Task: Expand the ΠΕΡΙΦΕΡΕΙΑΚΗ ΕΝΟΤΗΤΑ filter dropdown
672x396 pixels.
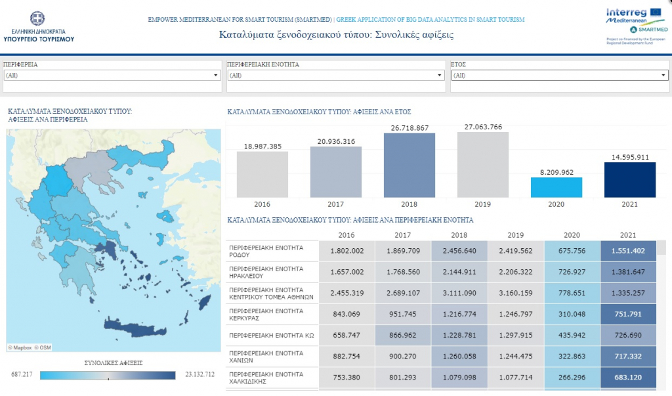Action: click(x=335, y=76)
